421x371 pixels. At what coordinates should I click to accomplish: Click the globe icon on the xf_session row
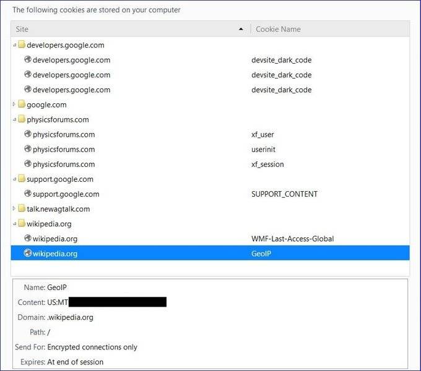pos(28,163)
